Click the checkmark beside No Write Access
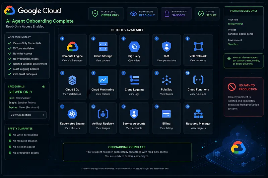The image size is (268, 178). click(x=10, y=53)
